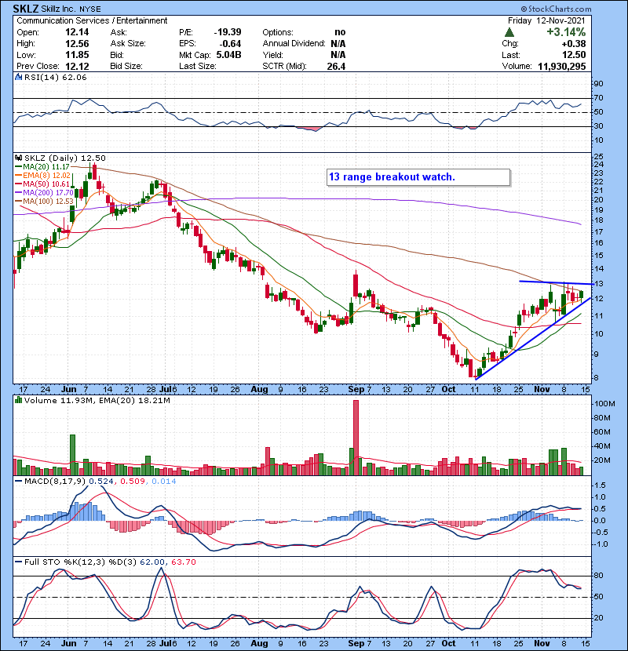The height and width of the screenshot is (651, 628).
Task: Click the +3.14% percent change value
Action: tap(566, 32)
